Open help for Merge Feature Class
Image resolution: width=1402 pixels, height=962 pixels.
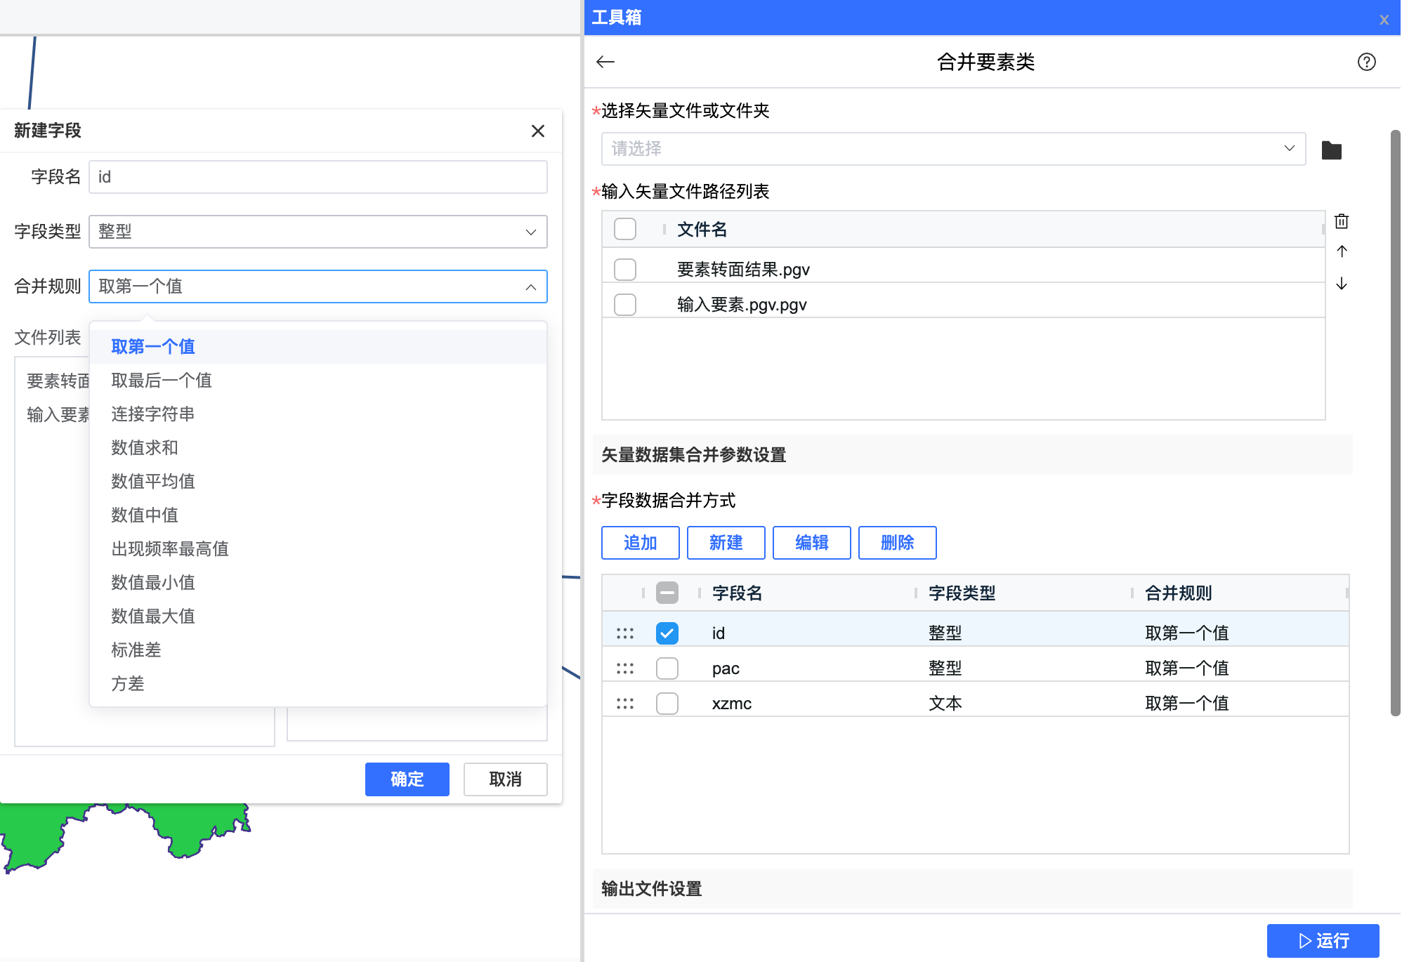pos(1366,62)
